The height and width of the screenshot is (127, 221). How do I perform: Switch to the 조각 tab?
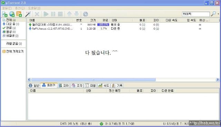tap(77, 86)
